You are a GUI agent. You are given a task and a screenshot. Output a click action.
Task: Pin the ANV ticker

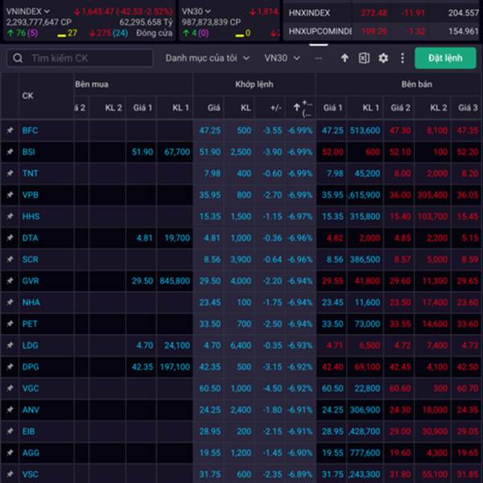(x=10, y=410)
